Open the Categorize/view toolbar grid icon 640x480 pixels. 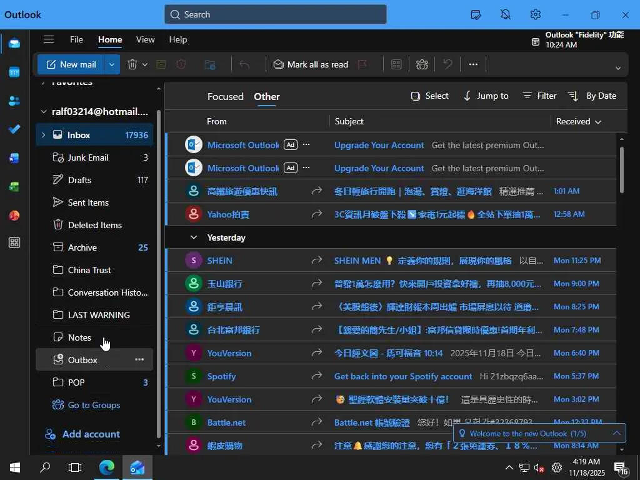396,64
